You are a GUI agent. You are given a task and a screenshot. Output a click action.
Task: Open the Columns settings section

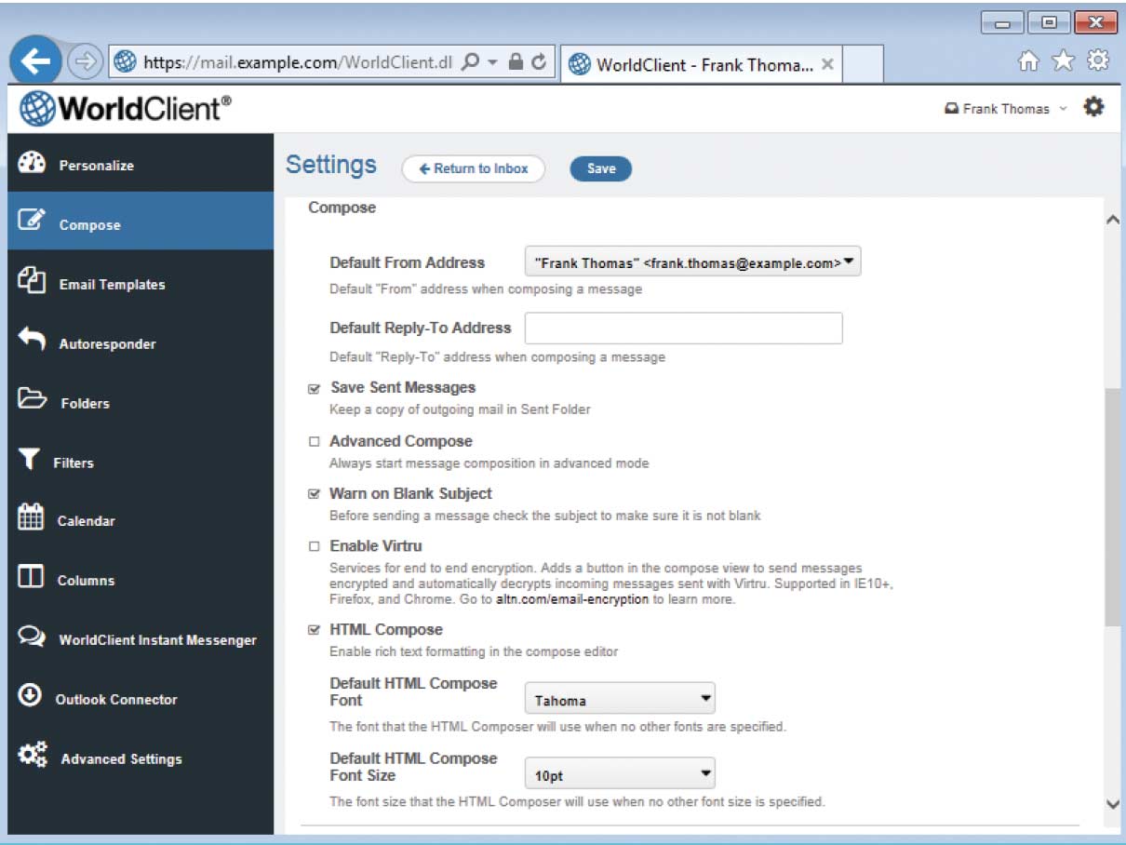pyautogui.click(x=141, y=579)
